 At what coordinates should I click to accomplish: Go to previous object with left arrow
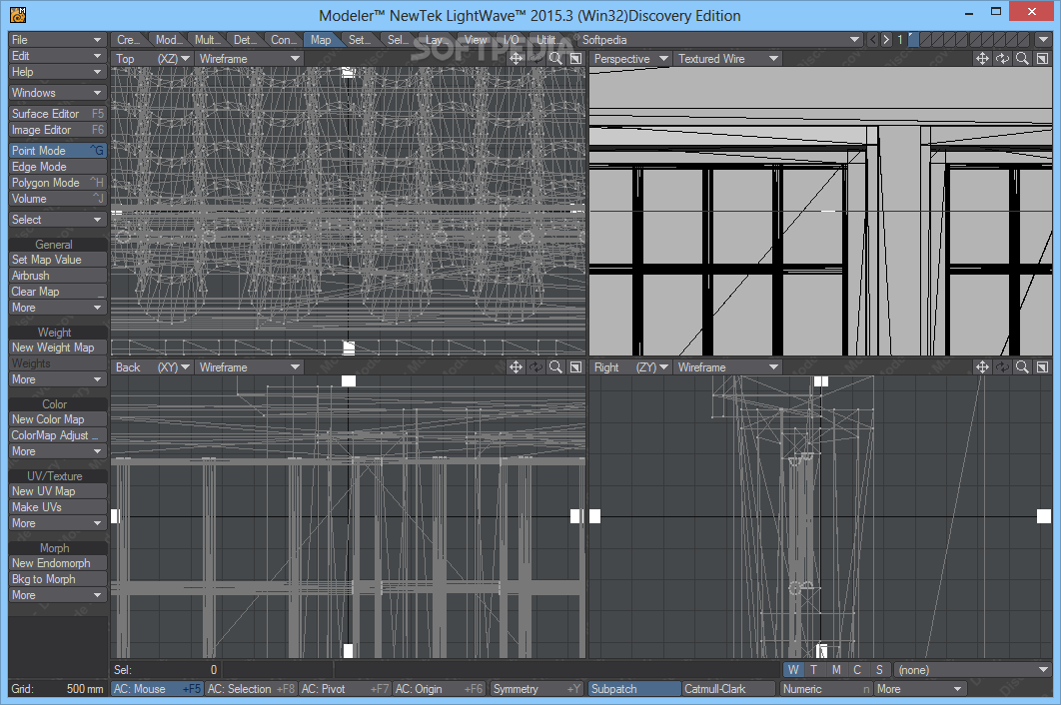click(x=873, y=40)
